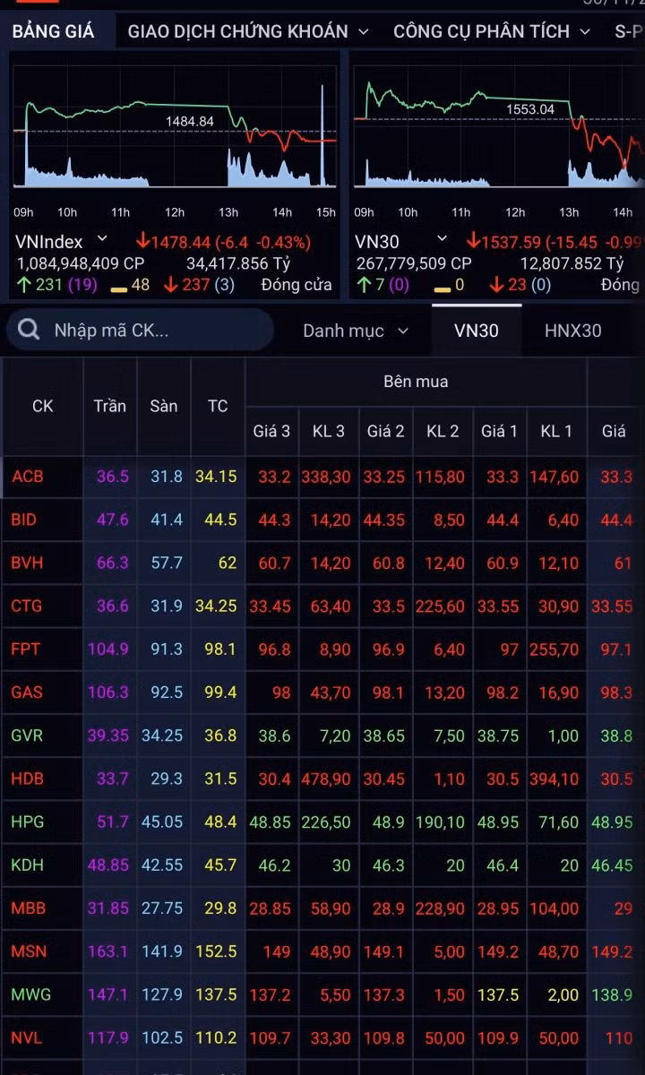Image resolution: width=645 pixels, height=1075 pixels.
Task: Focus the Nhập mã CK search field
Action: (140, 330)
